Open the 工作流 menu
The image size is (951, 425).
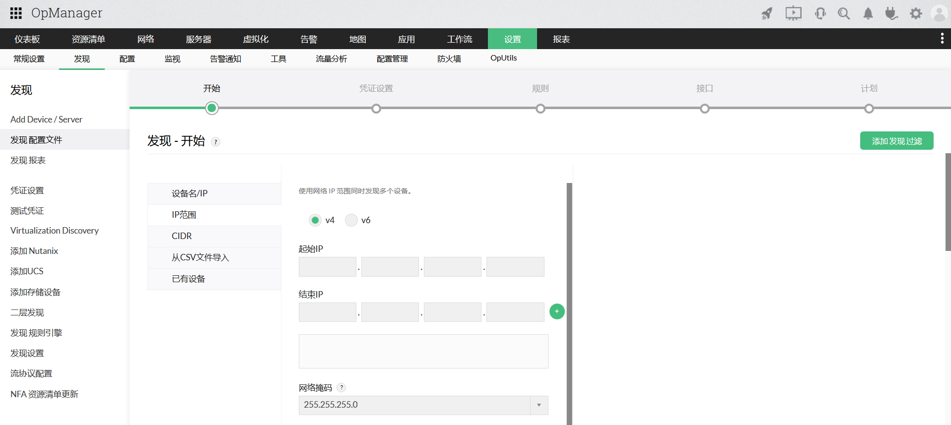point(460,39)
